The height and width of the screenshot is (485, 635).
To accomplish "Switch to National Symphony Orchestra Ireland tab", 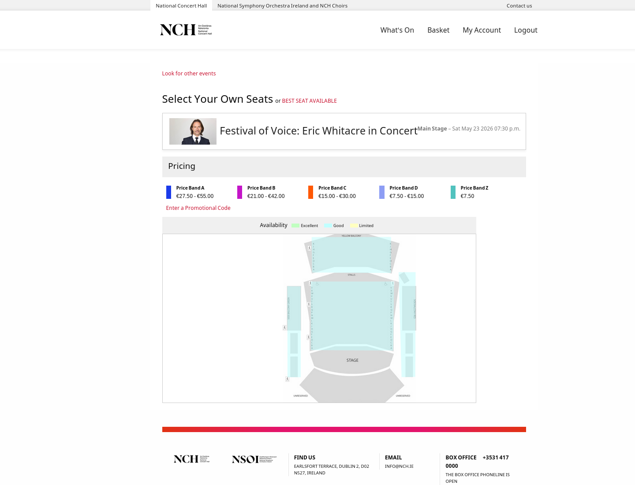I will (x=282, y=6).
